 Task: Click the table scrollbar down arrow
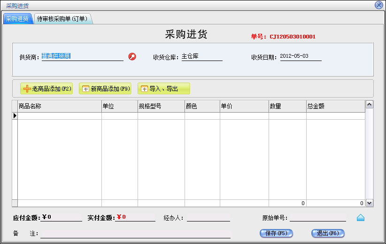pos(369,203)
